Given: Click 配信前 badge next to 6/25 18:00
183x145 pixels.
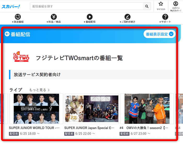Looking at the screenshot, I should coord(14,134).
